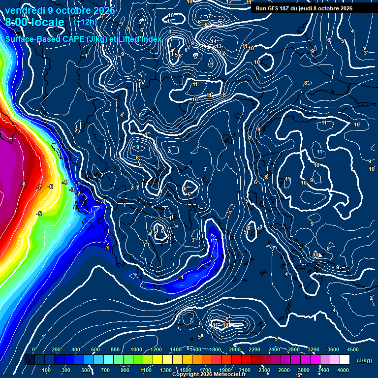Click the '8:00 locale' time label

click(x=35, y=22)
